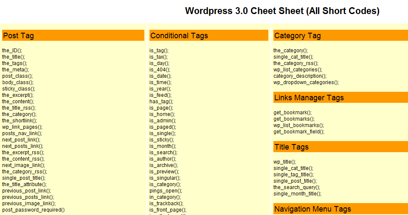This screenshot has width=408, height=215.
Task: Click the posts_nav_link(); entry
Action: (x=22, y=133)
